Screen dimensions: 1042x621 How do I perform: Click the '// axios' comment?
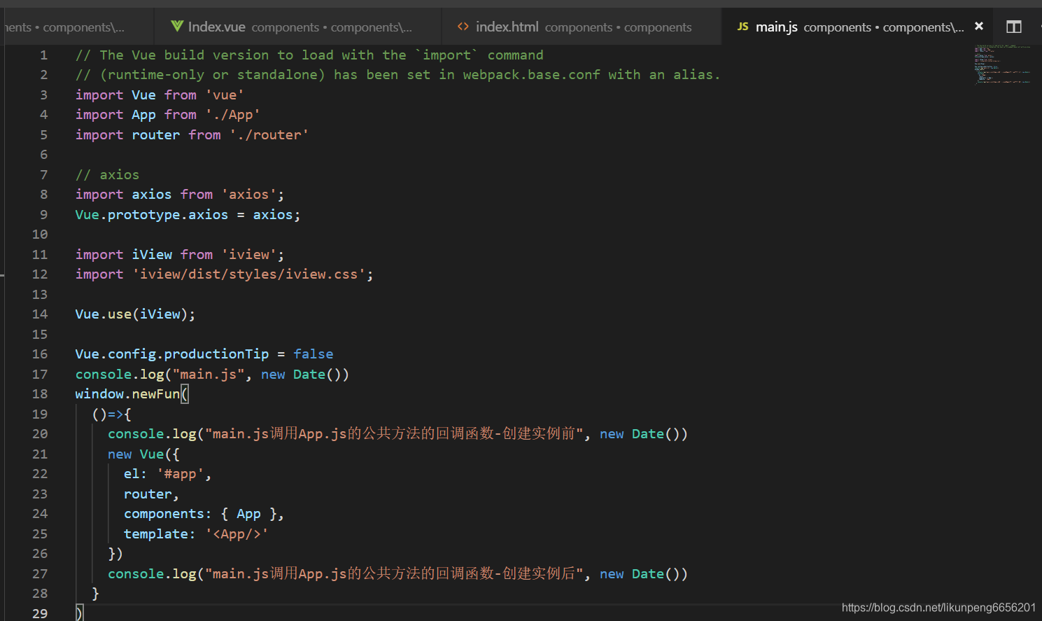click(107, 174)
